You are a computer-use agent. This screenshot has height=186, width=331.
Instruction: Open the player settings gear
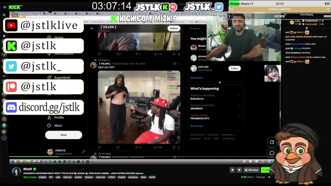[269, 161]
